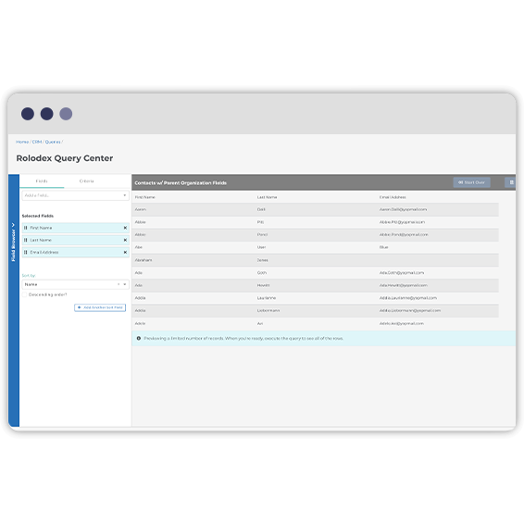Clear the Name sort selection
Viewport: 524px width, 524px height.
pyautogui.click(x=119, y=284)
